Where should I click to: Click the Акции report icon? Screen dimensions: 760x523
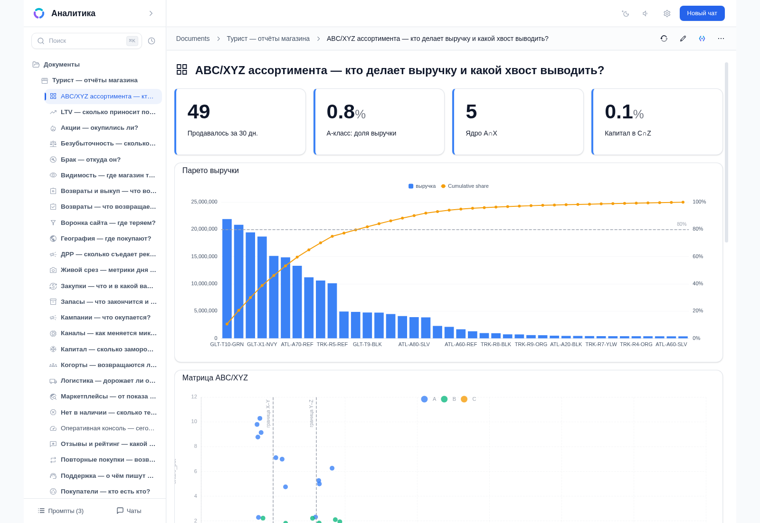[x=53, y=128]
